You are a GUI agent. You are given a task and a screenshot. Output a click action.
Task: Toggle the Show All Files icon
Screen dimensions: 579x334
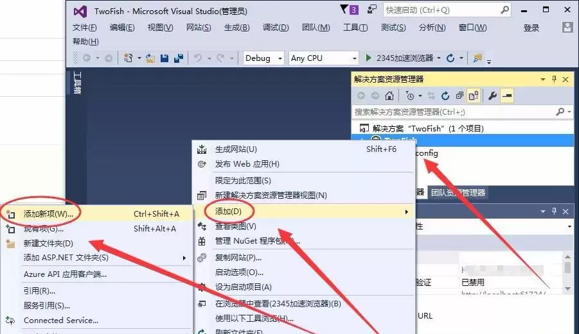pos(474,96)
